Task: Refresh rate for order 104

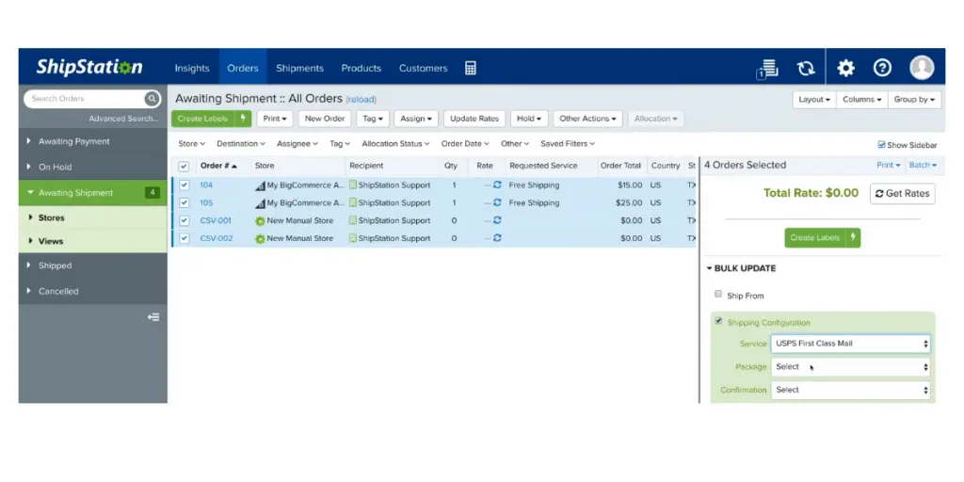Action: [497, 185]
